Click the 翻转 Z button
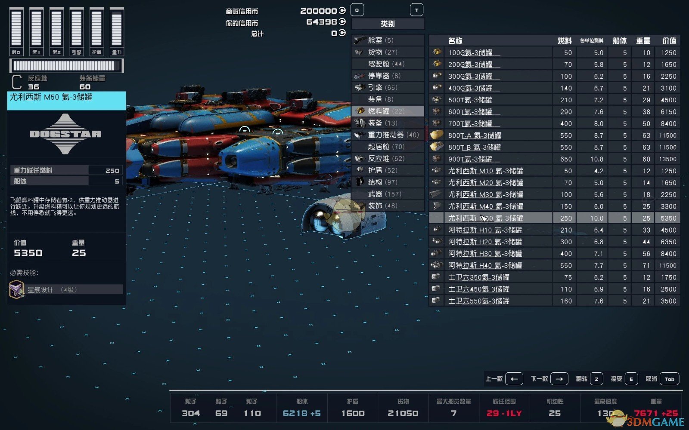The width and height of the screenshot is (689, 430). (x=596, y=379)
